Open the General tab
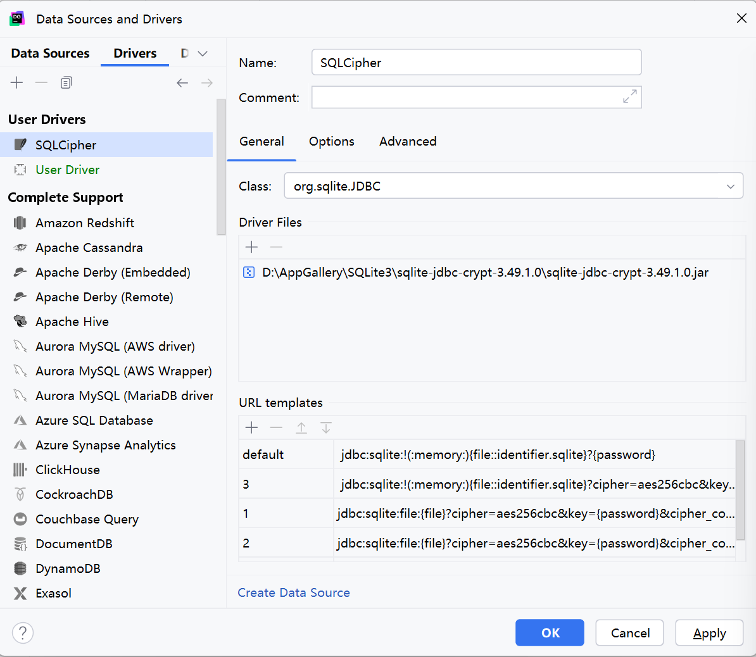Viewport: 756px width, 657px height. click(x=261, y=141)
